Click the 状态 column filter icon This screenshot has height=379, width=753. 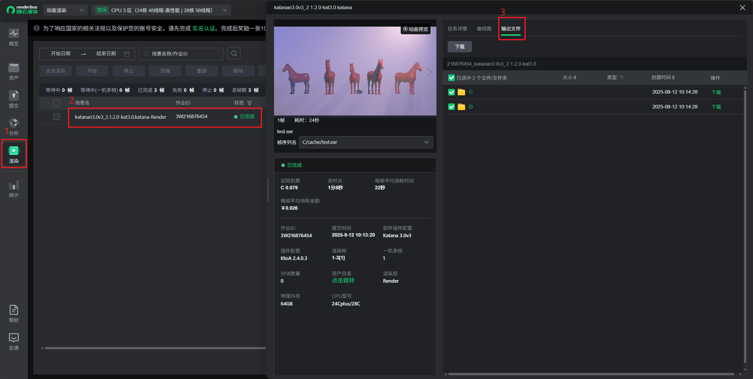click(250, 103)
